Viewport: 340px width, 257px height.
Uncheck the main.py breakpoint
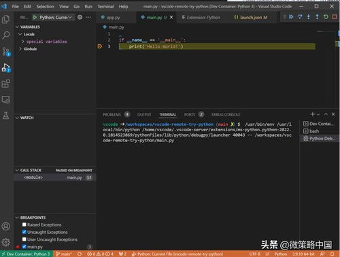coord(24,247)
